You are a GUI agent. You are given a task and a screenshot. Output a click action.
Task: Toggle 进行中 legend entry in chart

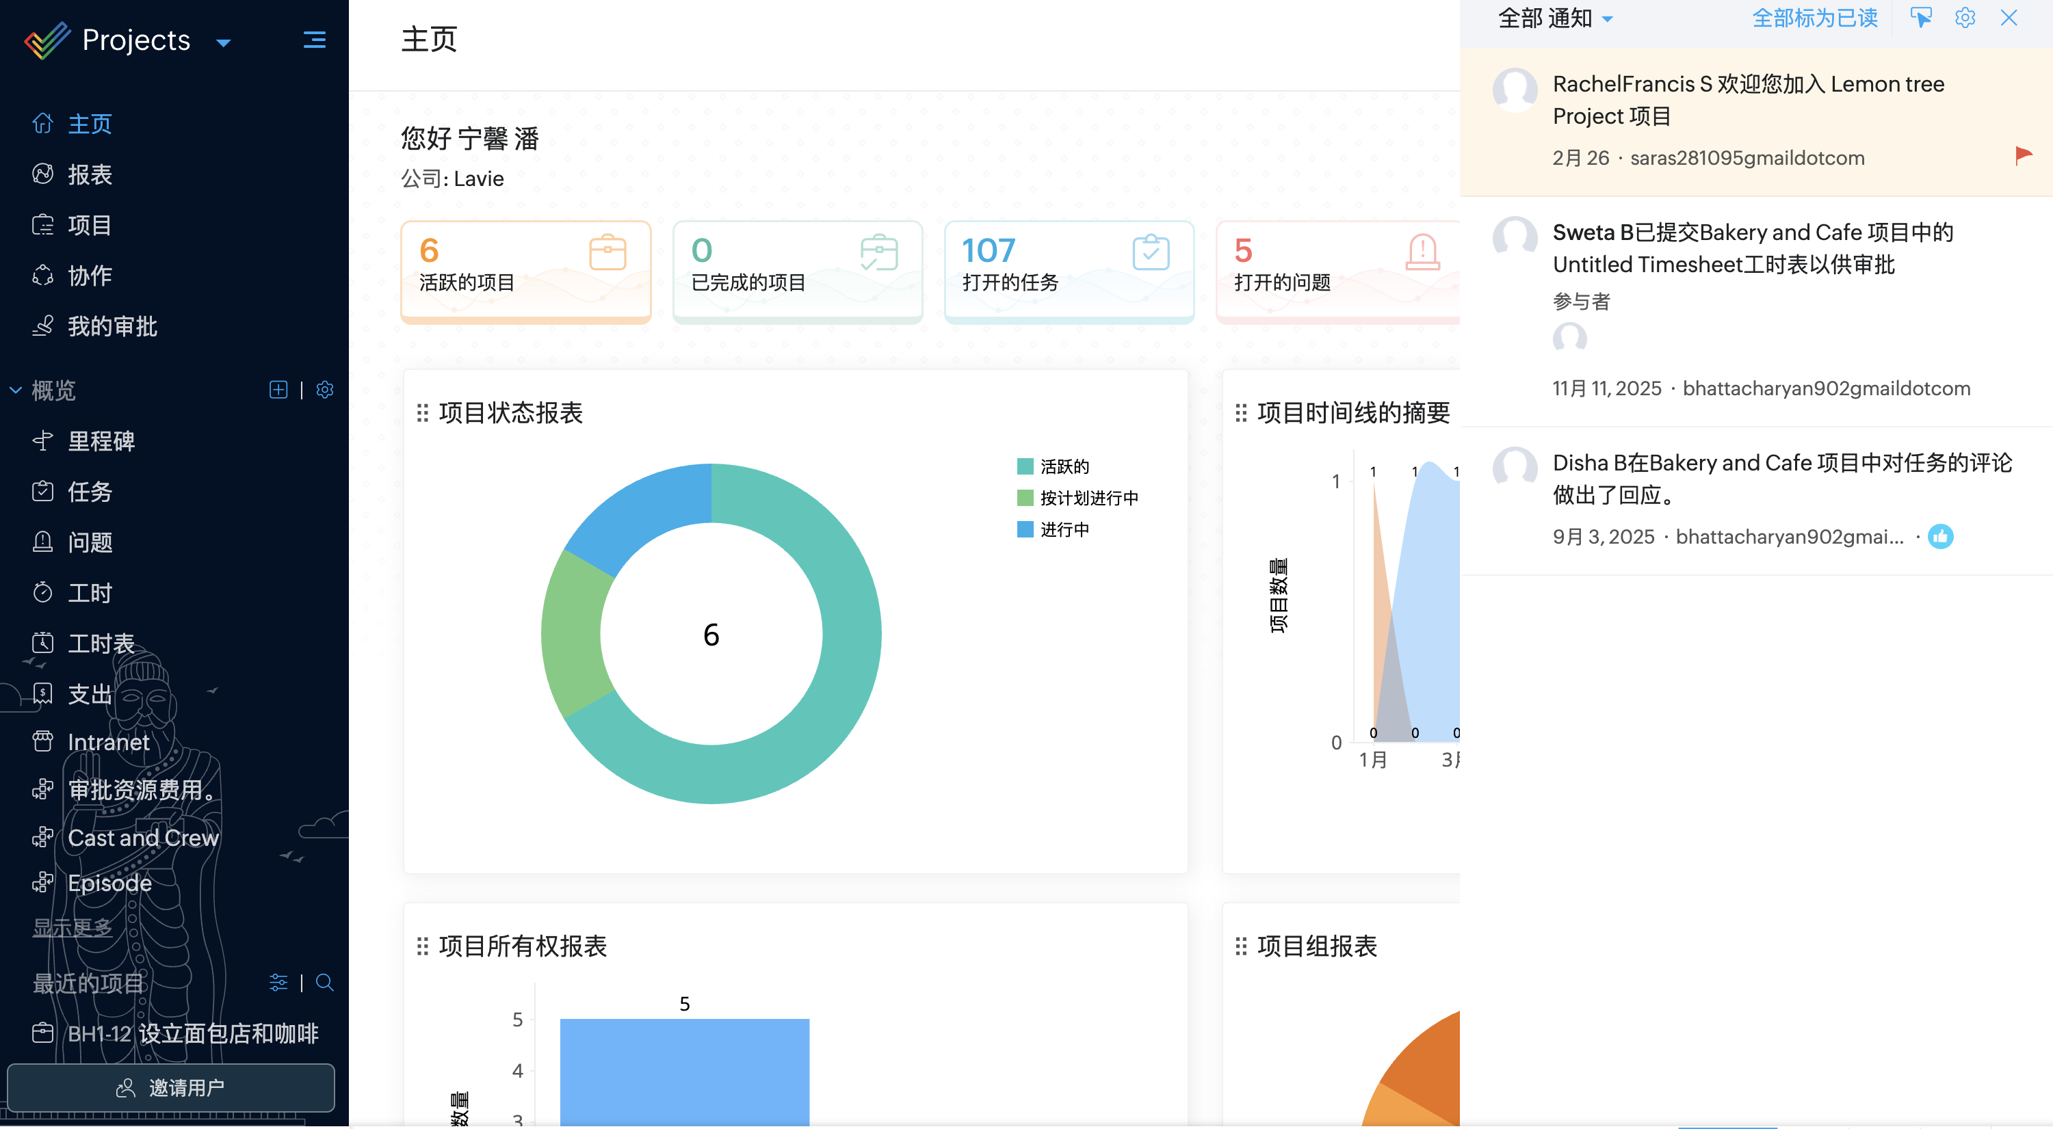[1064, 529]
